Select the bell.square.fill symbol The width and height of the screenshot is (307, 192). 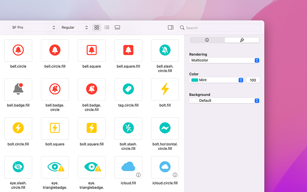[128, 51]
